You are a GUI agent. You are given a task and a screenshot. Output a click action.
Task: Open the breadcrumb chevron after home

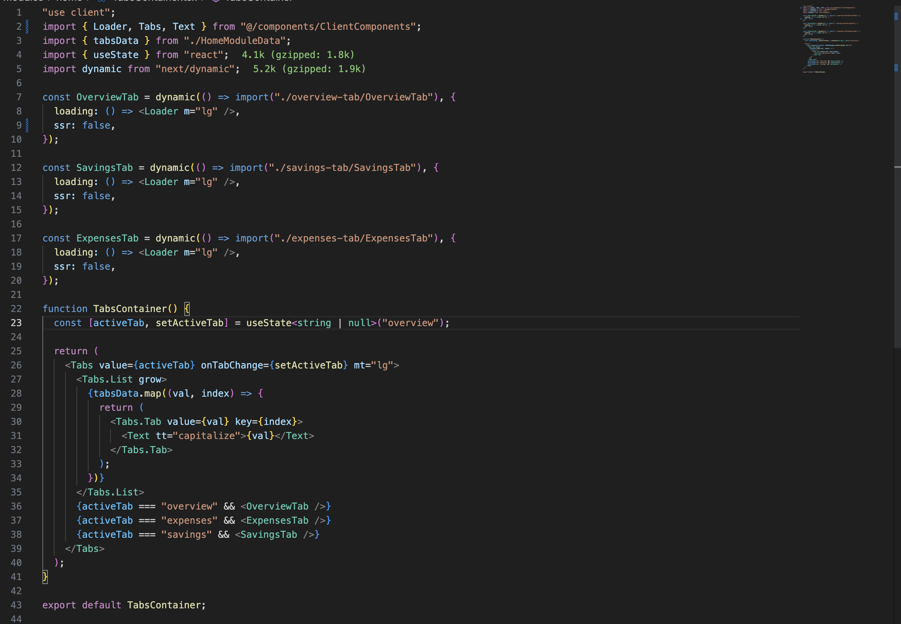pos(88,1)
